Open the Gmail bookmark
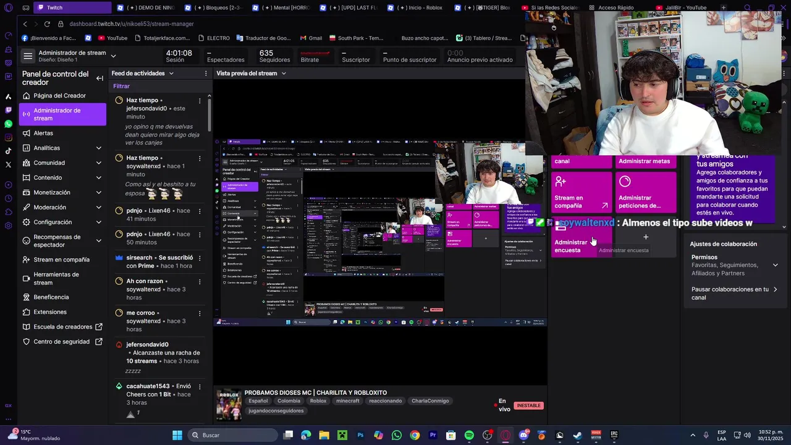 311,38
